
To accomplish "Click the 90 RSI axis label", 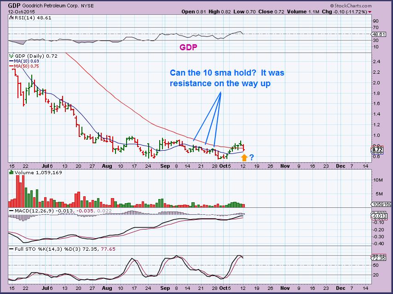I will point(376,21).
